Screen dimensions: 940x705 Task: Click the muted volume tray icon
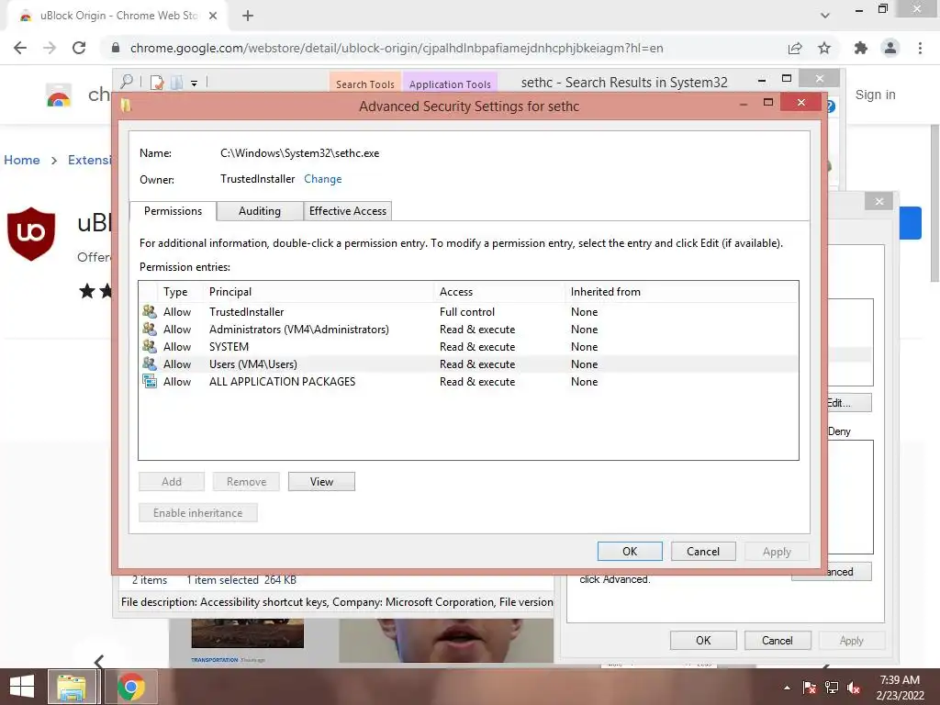[x=854, y=688]
